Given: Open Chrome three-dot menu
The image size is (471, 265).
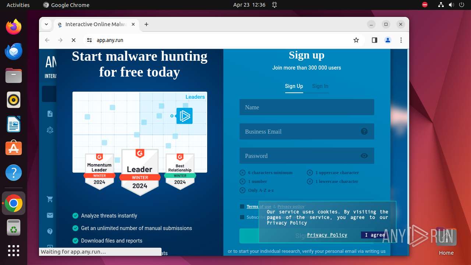Looking at the screenshot, I should click(401, 40).
